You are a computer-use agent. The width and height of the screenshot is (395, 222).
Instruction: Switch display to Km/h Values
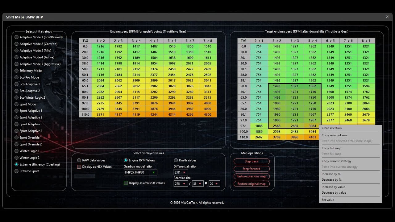tap(185, 160)
